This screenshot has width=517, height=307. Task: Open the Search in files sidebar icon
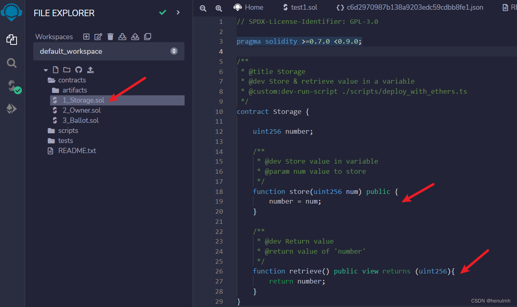click(12, 63)
